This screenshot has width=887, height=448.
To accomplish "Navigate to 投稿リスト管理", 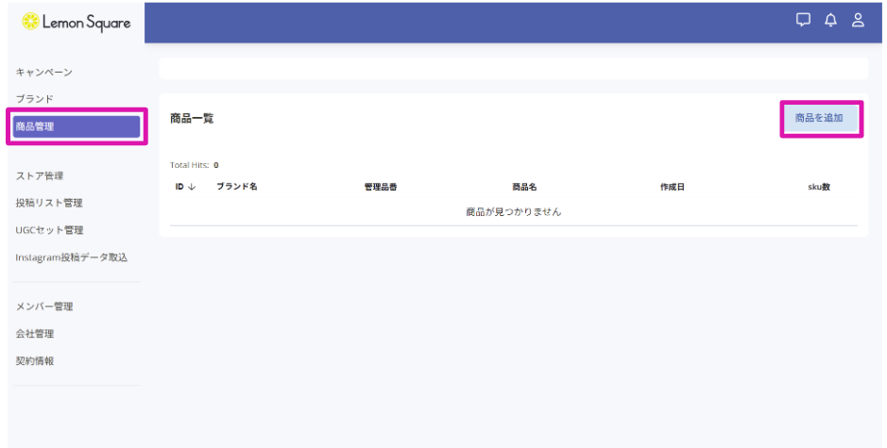I will [49, 203].
